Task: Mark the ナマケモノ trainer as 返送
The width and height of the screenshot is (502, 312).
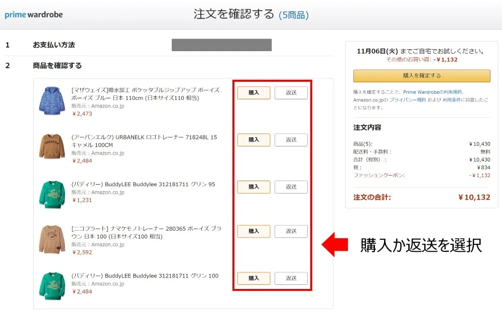Action: click(291, 231)
